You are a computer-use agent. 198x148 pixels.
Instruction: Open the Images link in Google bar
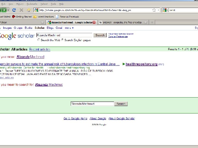tap(7, 28)
